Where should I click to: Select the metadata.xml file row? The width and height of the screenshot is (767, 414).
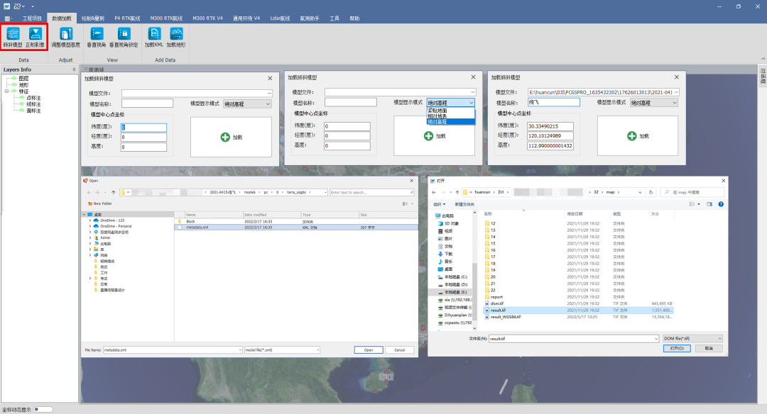click(296, 228)
